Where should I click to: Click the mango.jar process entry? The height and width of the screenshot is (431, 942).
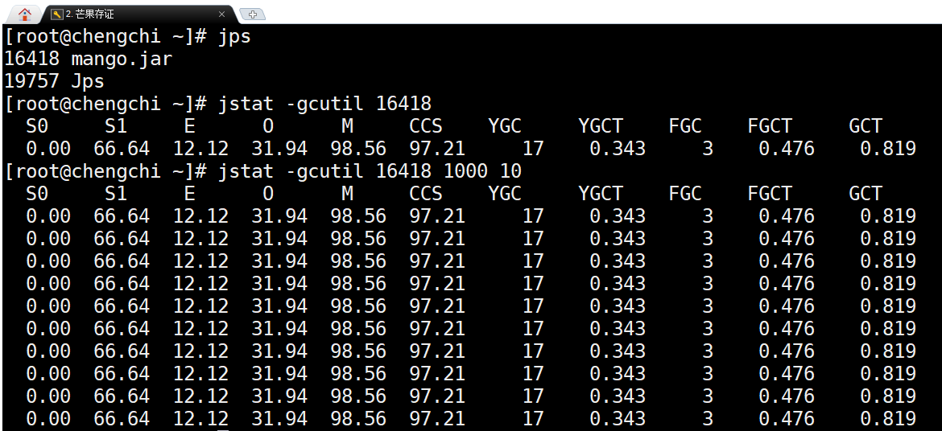click(x=121, y=59)
